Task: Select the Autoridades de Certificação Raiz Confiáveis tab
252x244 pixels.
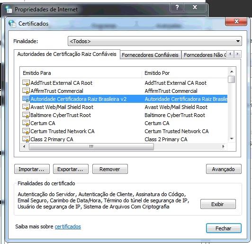Action: (67, 54)
